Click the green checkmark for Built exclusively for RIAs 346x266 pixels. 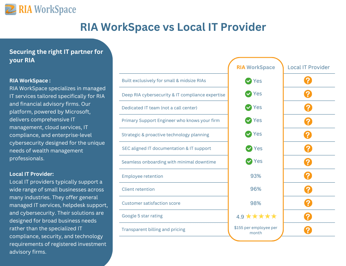[248, 81]
